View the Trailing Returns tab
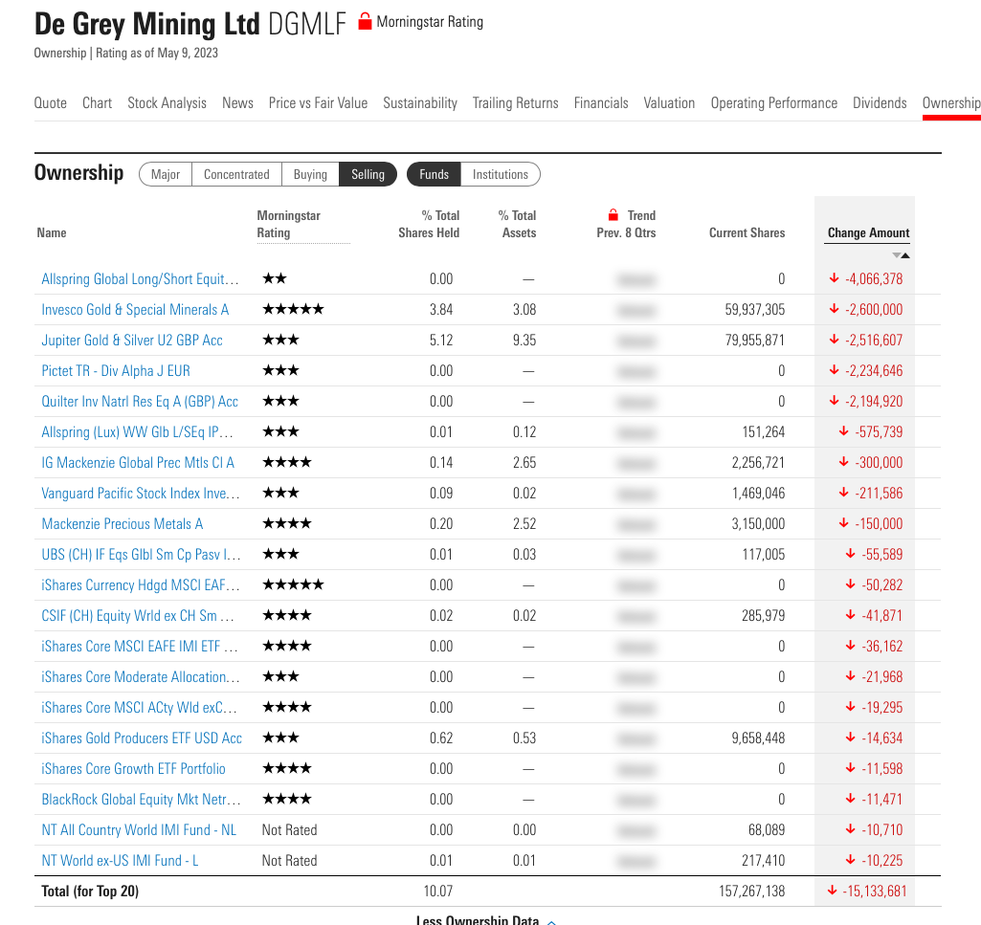 coord(516,102)
